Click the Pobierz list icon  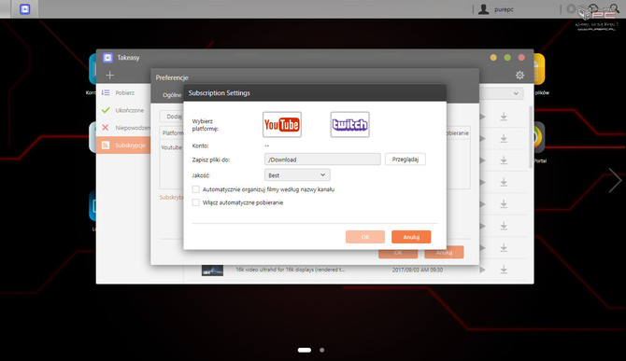click(106, 92)
